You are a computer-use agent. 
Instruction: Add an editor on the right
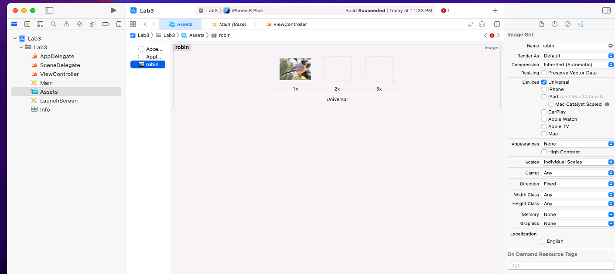[x=497, y=24]
